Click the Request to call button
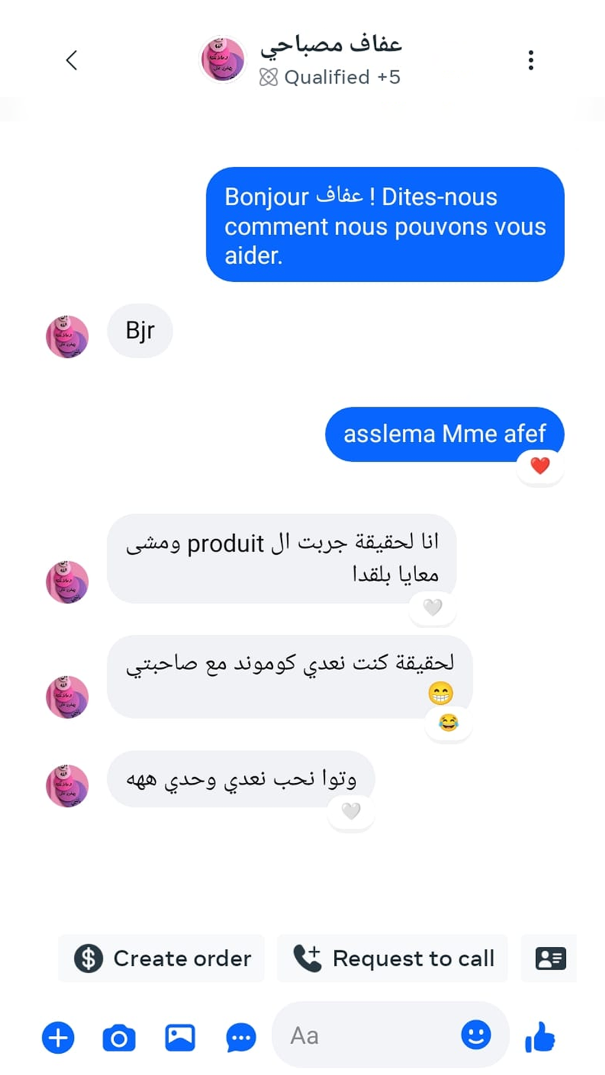This screenshot has width=605, height=1075. click(392, 958)
